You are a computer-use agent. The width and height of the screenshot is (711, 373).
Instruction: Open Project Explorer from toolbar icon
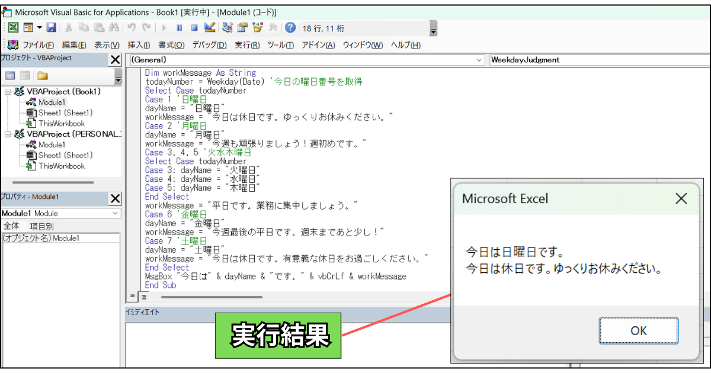[x=228, y=27]
